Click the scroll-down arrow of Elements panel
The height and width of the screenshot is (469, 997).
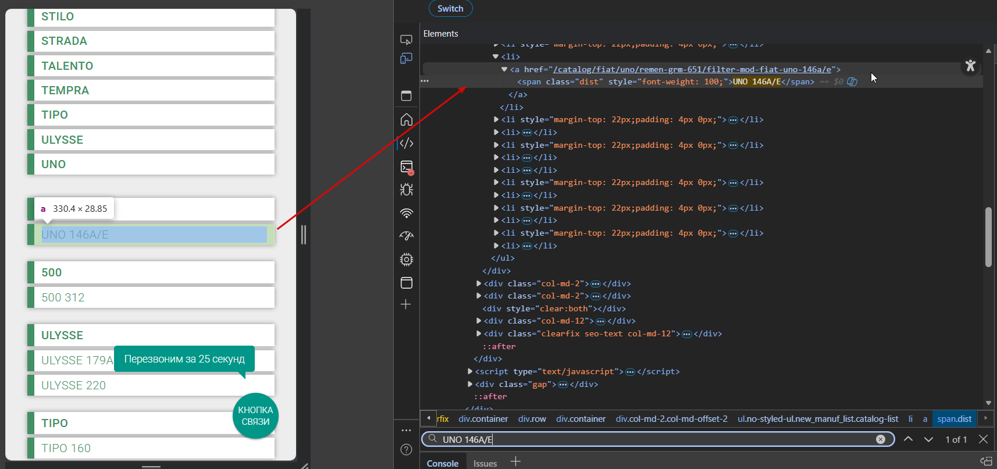[988, 403]
